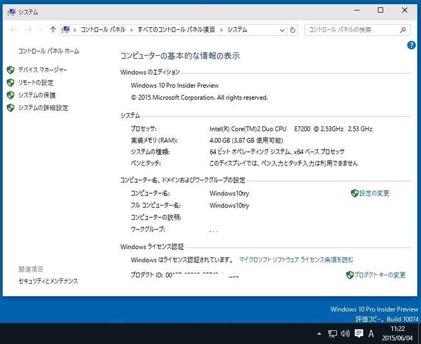Open セキュリティとメンテナンス related item
421x344 pixels.
click(48, 281)
